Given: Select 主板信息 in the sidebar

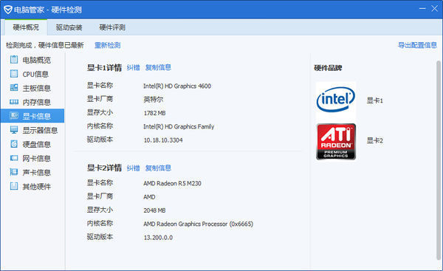Looking at the screenshot, I should [32, 88].
